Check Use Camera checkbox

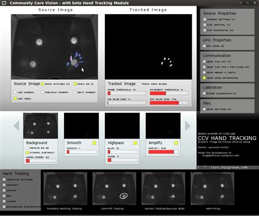[15, 92]
